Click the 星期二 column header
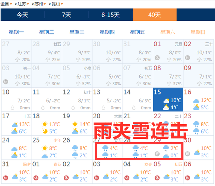Screen dimensions: 215x186 (47, 32)
